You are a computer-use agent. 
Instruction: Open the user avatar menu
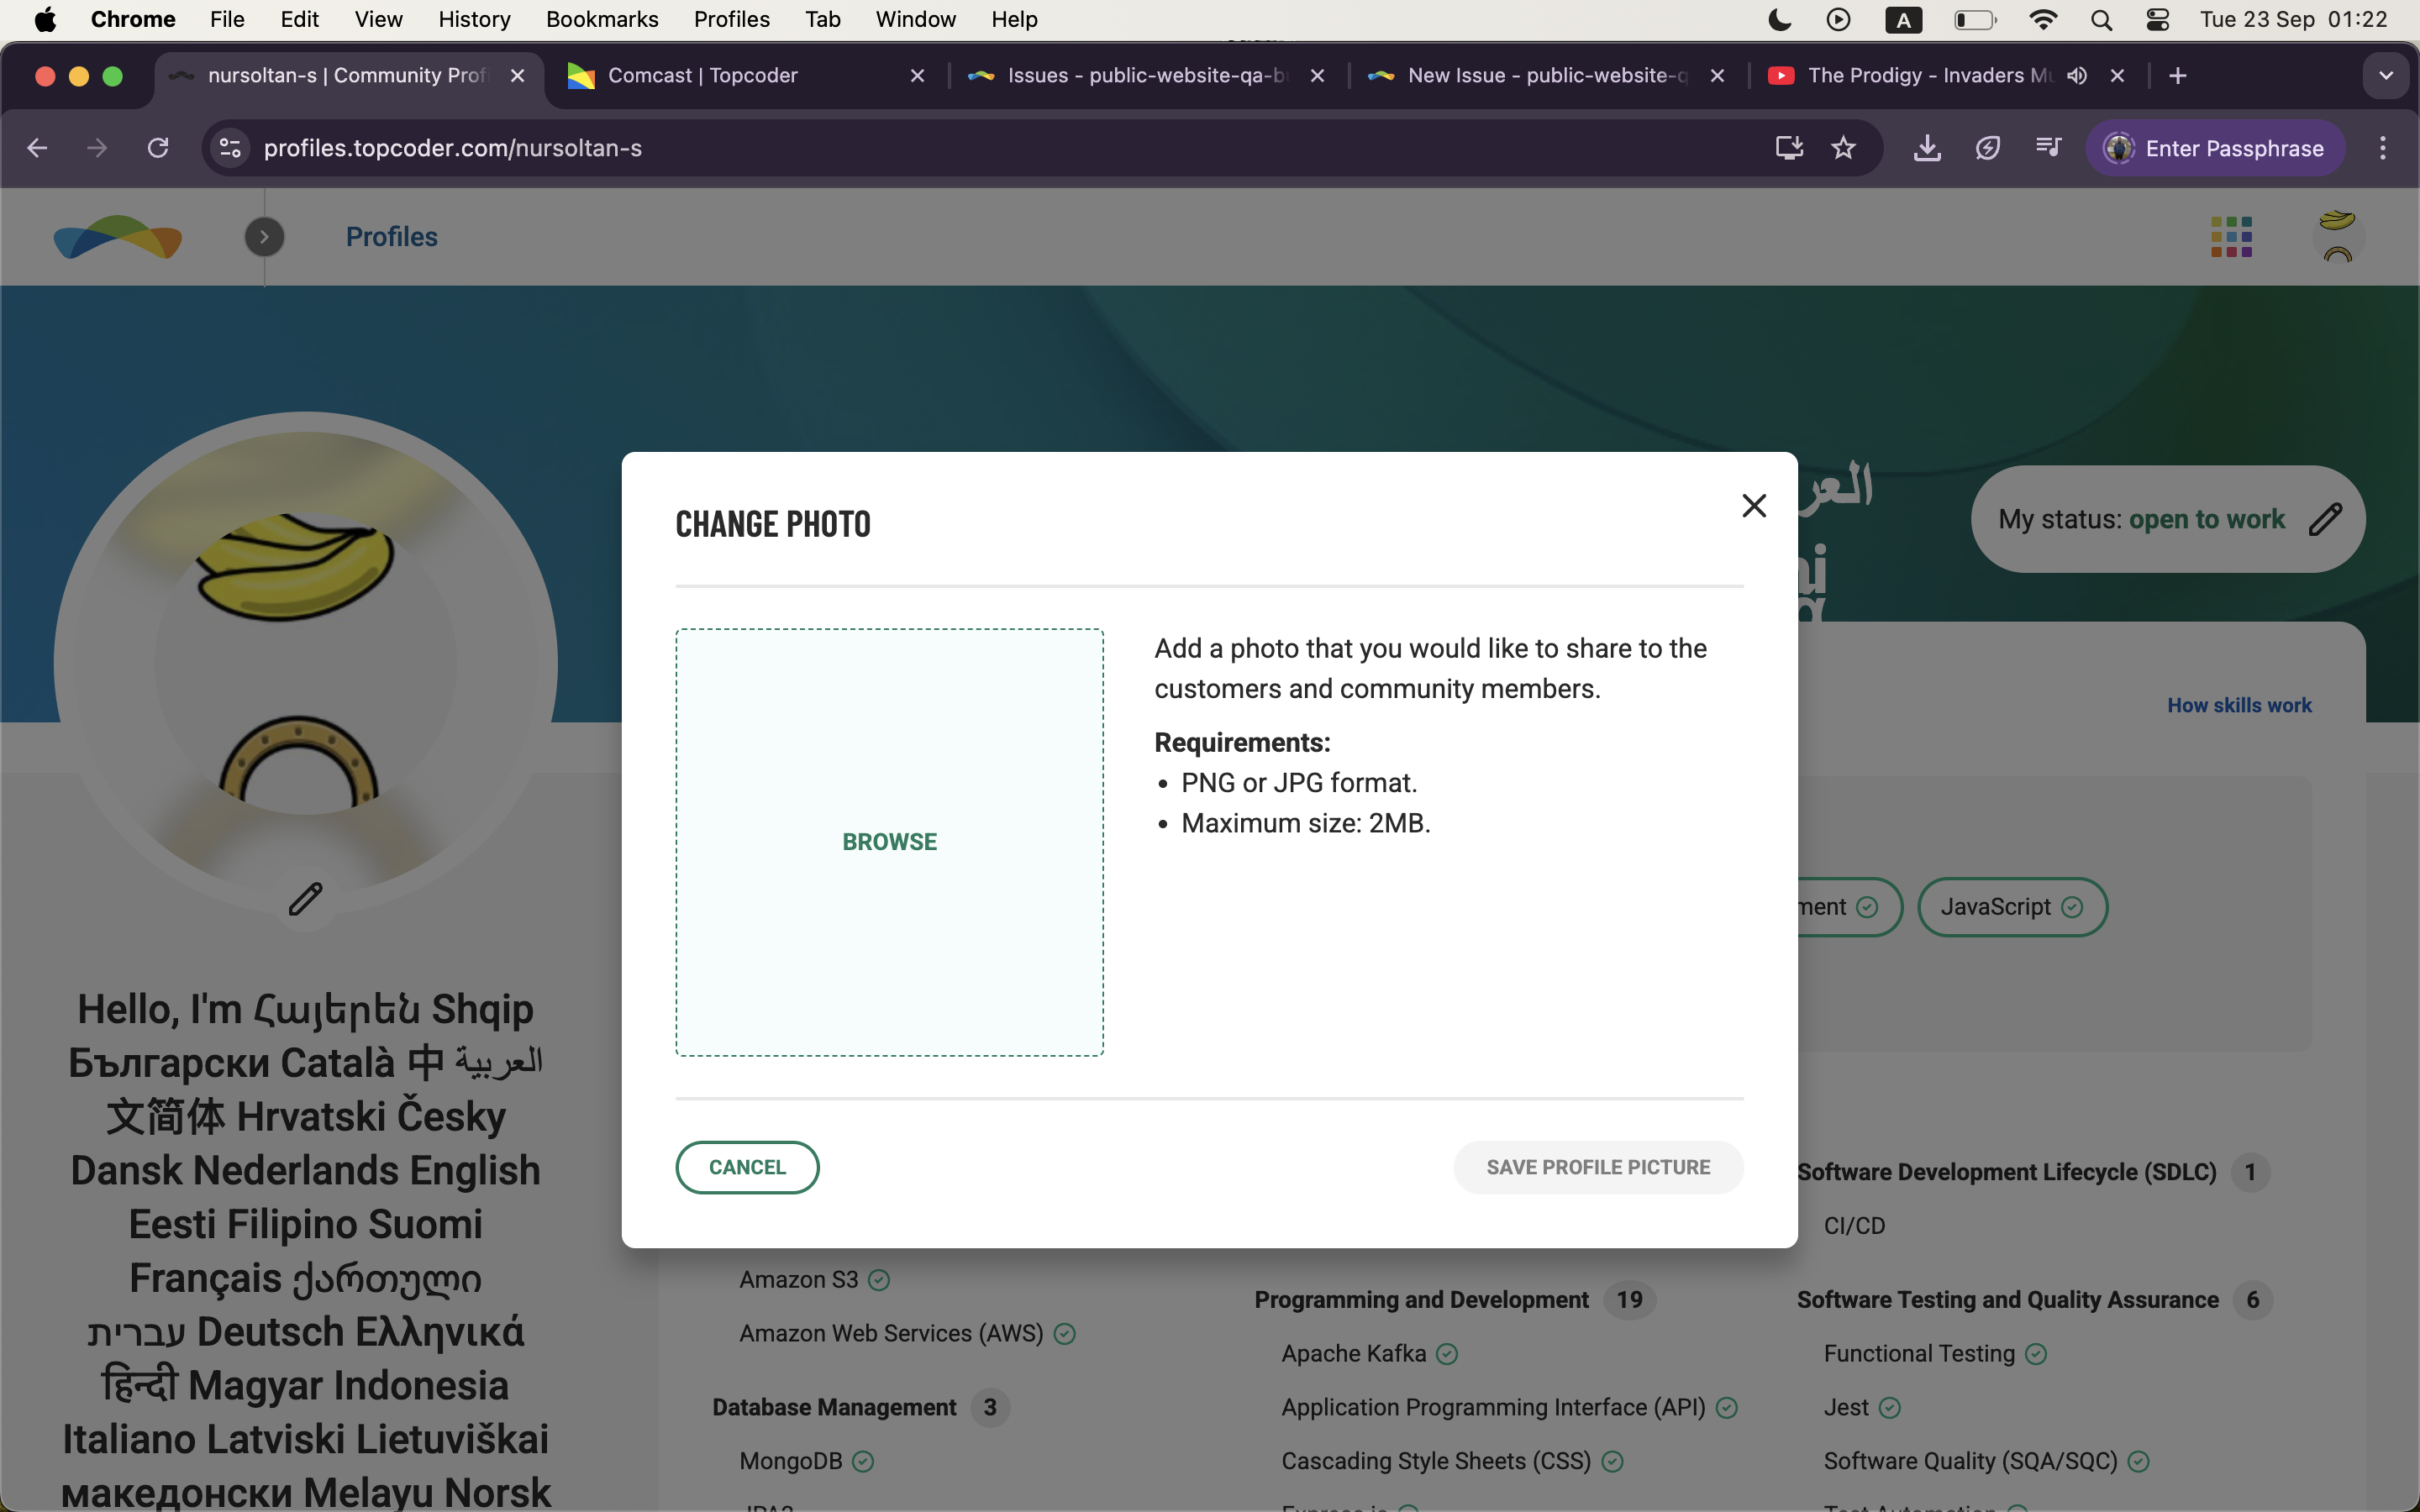click(2337, 237)
